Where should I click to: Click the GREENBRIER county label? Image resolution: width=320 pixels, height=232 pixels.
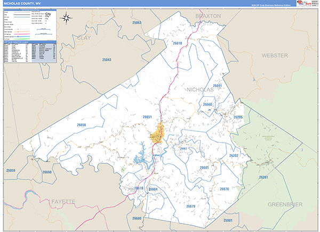[x=285, y=204]
